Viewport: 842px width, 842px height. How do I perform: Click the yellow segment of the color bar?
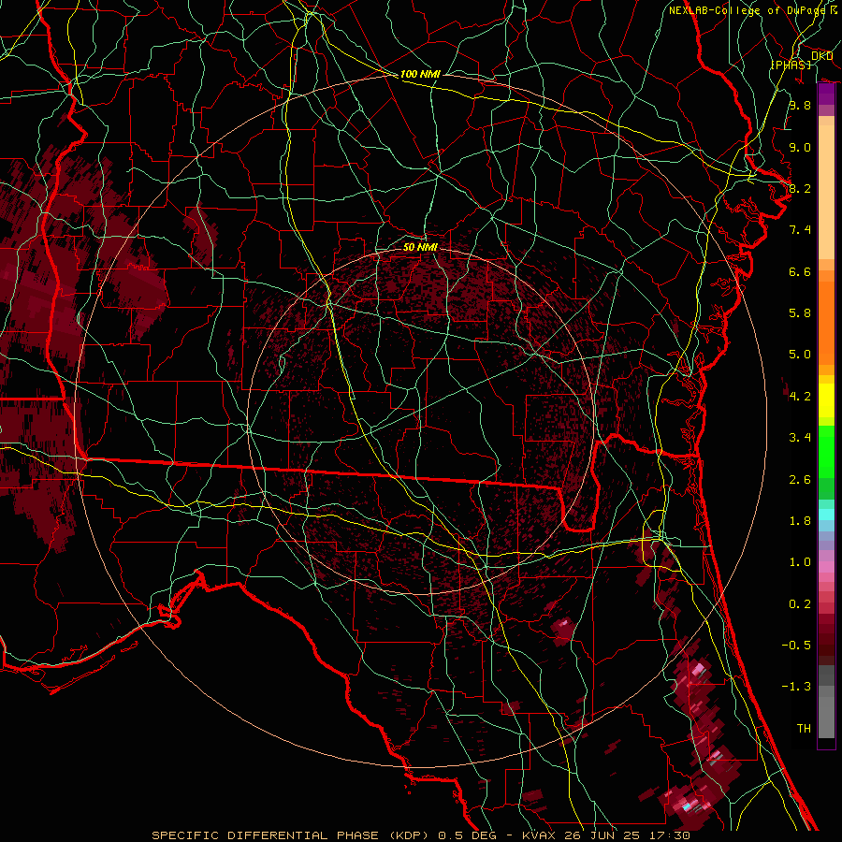pyautogui.click(x=826, y=400)
